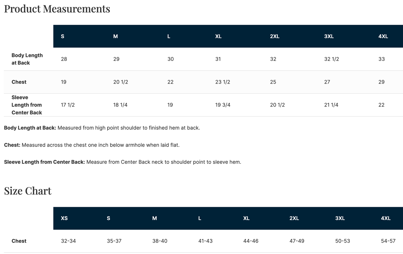Click the Body Length at Back row label
Viewport: 403px width, 254px height.
pyautogui.click(x=27, y=59)
